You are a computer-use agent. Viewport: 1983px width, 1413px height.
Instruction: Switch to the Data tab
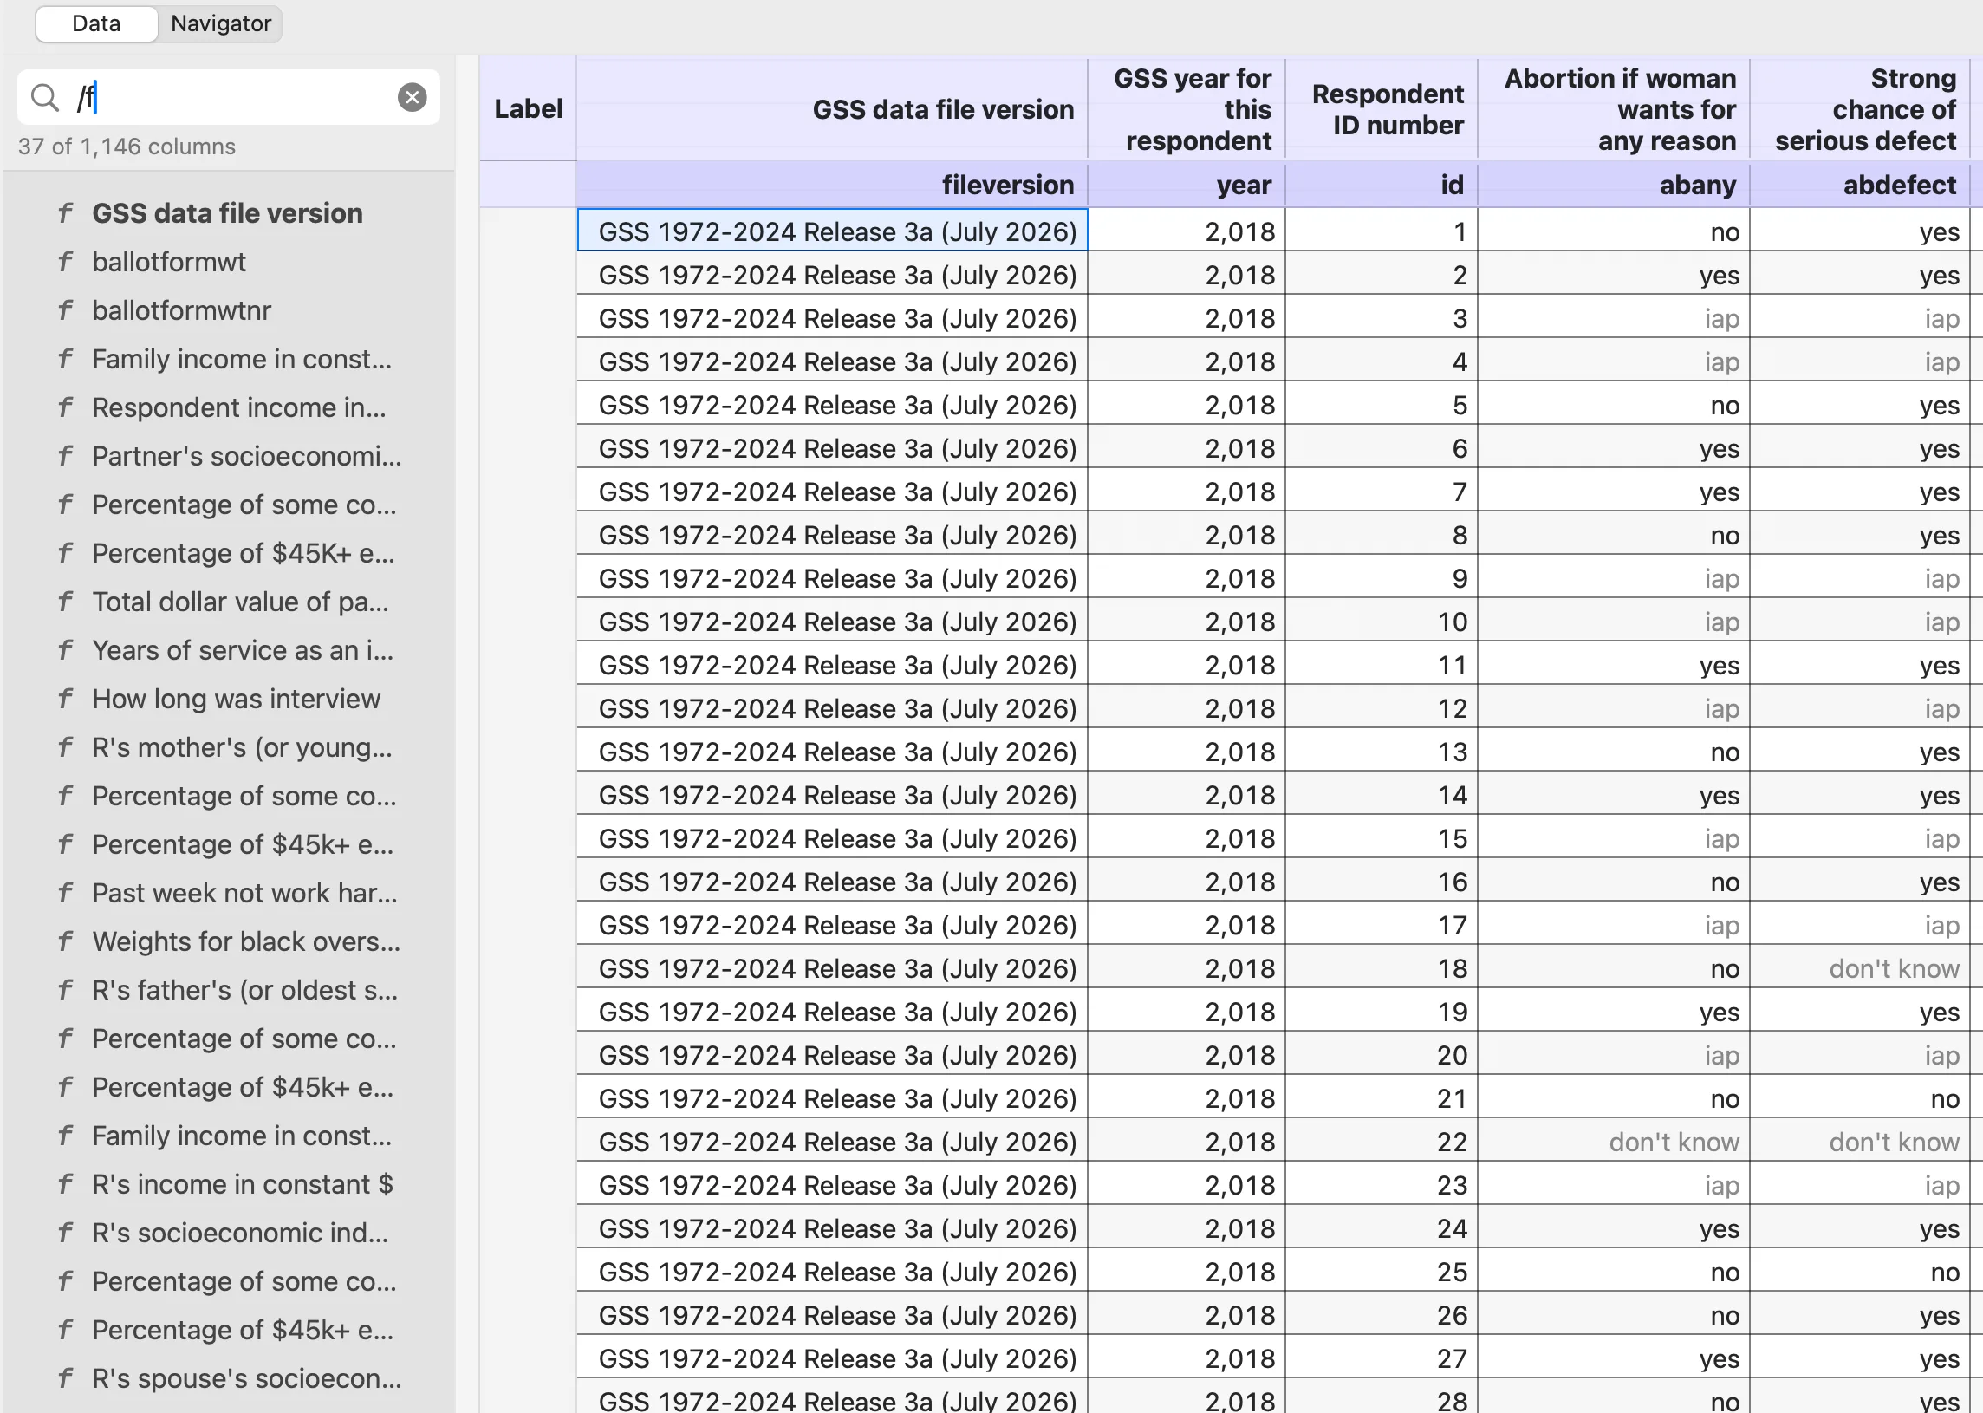click(96, 23)
